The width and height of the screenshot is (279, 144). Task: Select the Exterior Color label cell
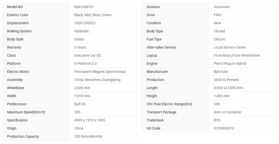coord(36,15)
